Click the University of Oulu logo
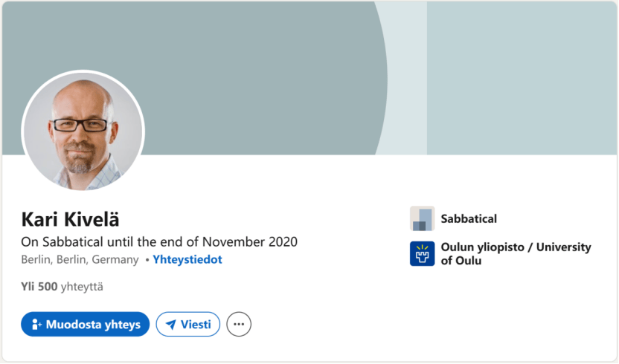 422,253
